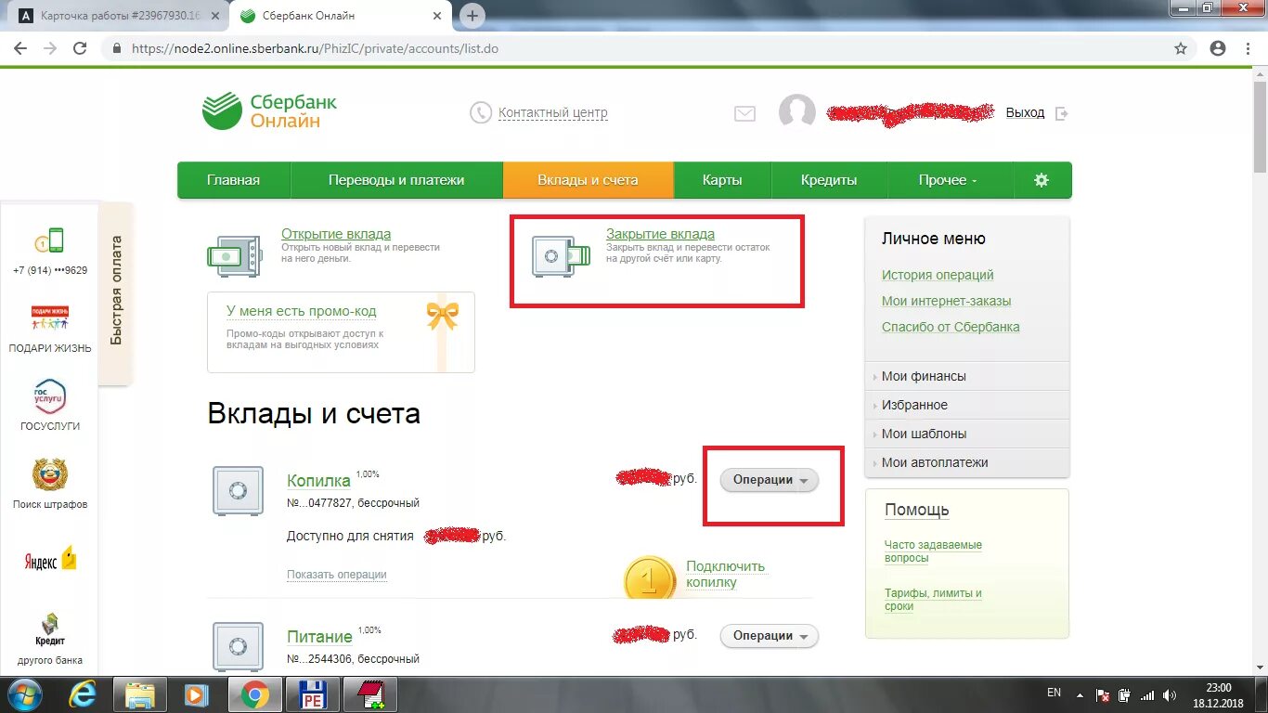The width and height of the screenshot is (1268, 713).
Task: Open the Windows Start button
Action: click(25, 694)
